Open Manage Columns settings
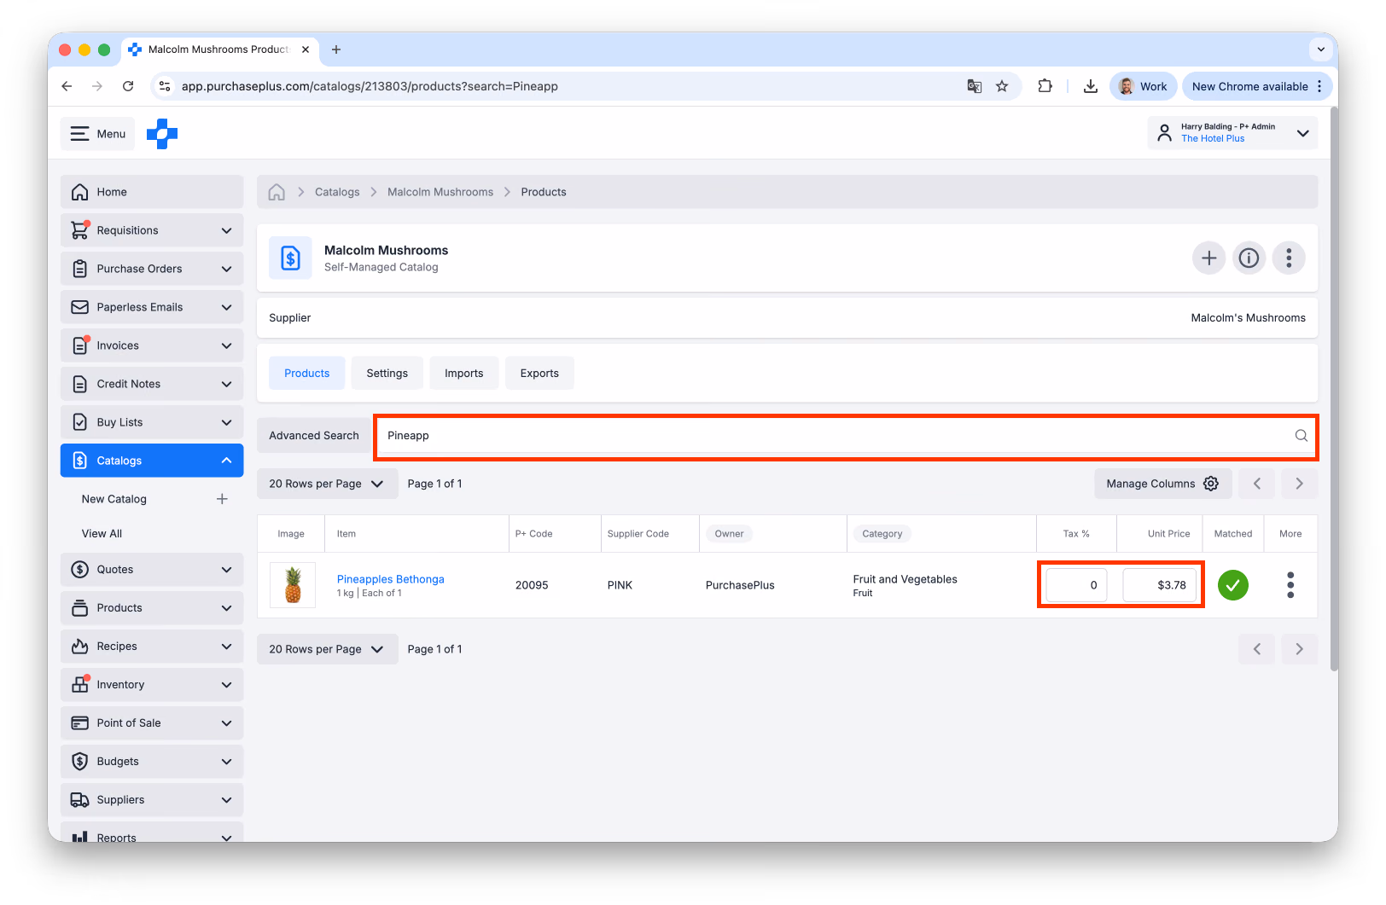The height and width of the screenshot is (905, 1386). tap(1162, 484)
